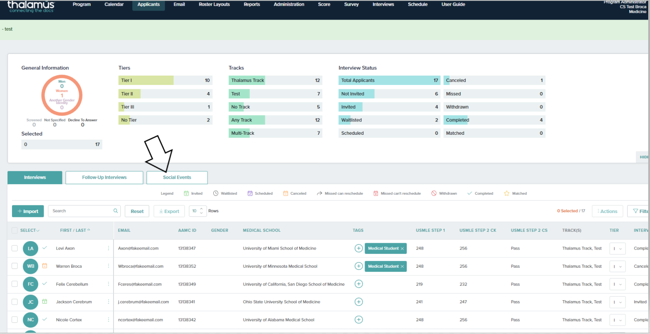The height and width of the screenshot is (334, 650).
Task: Click the Waitlisted clock icon in the legend
Action: click(216, 193)
